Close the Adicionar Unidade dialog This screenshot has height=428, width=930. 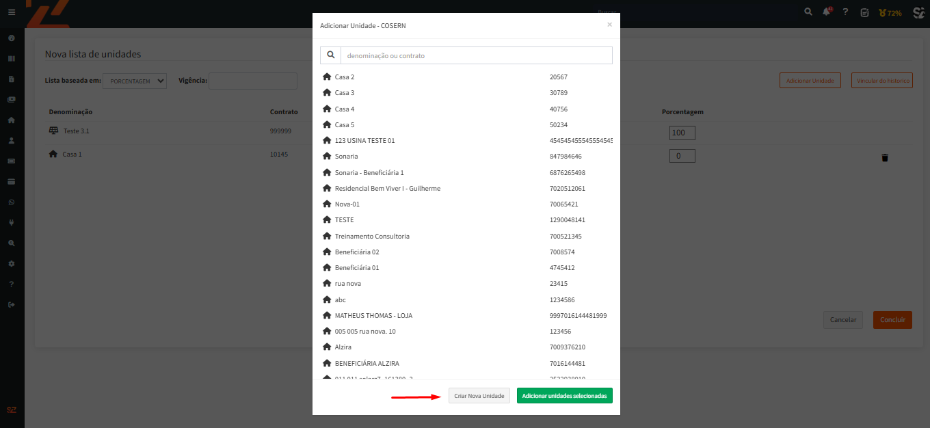[x=609, y=25]
